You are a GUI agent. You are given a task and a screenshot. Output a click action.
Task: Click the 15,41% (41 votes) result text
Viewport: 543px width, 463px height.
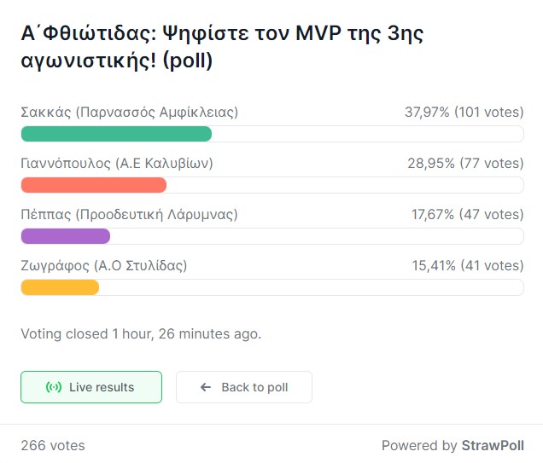pyautogui.click(x=468, y=265)
